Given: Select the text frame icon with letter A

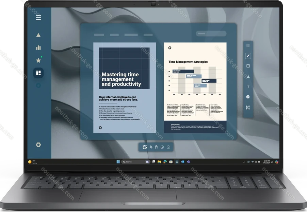Looking at the screenshot, I should (248, 107).
